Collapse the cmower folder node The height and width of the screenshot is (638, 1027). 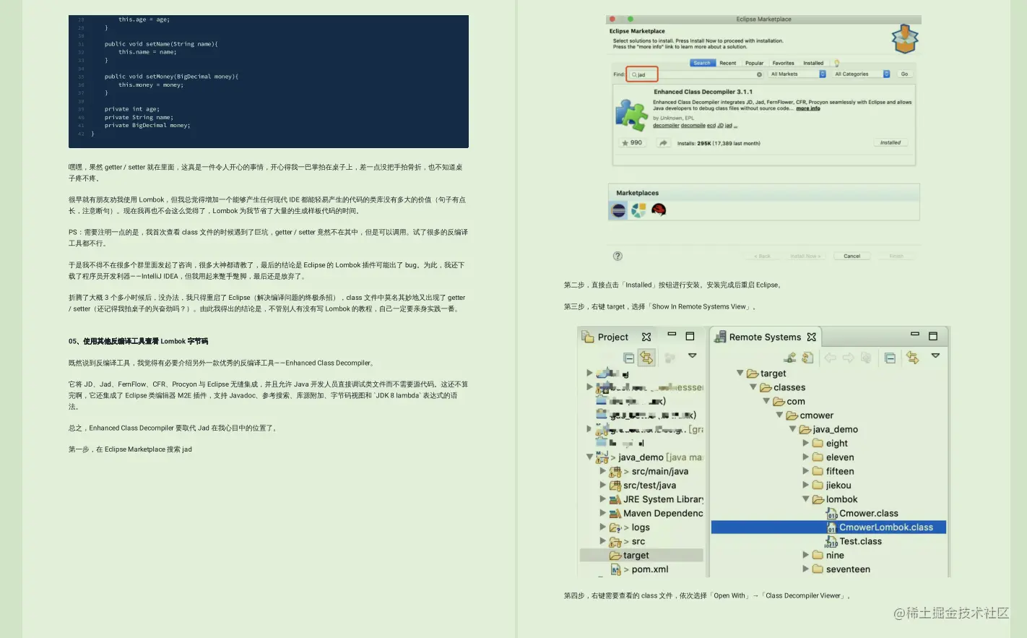(x=779, y=415)
